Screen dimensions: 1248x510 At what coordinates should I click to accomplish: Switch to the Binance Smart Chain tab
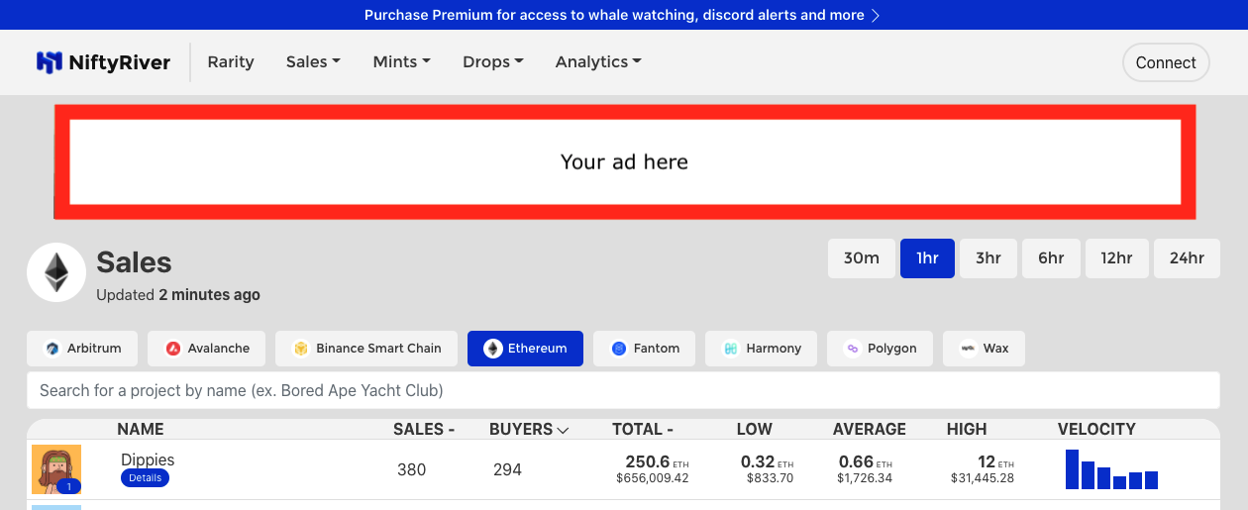tap(366, 349)
